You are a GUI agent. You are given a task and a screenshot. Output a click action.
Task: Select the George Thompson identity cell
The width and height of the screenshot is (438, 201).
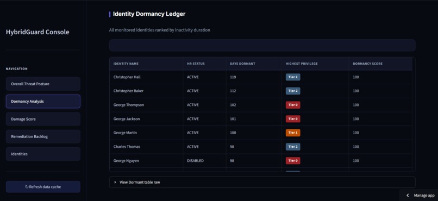[x=146, y=105]
